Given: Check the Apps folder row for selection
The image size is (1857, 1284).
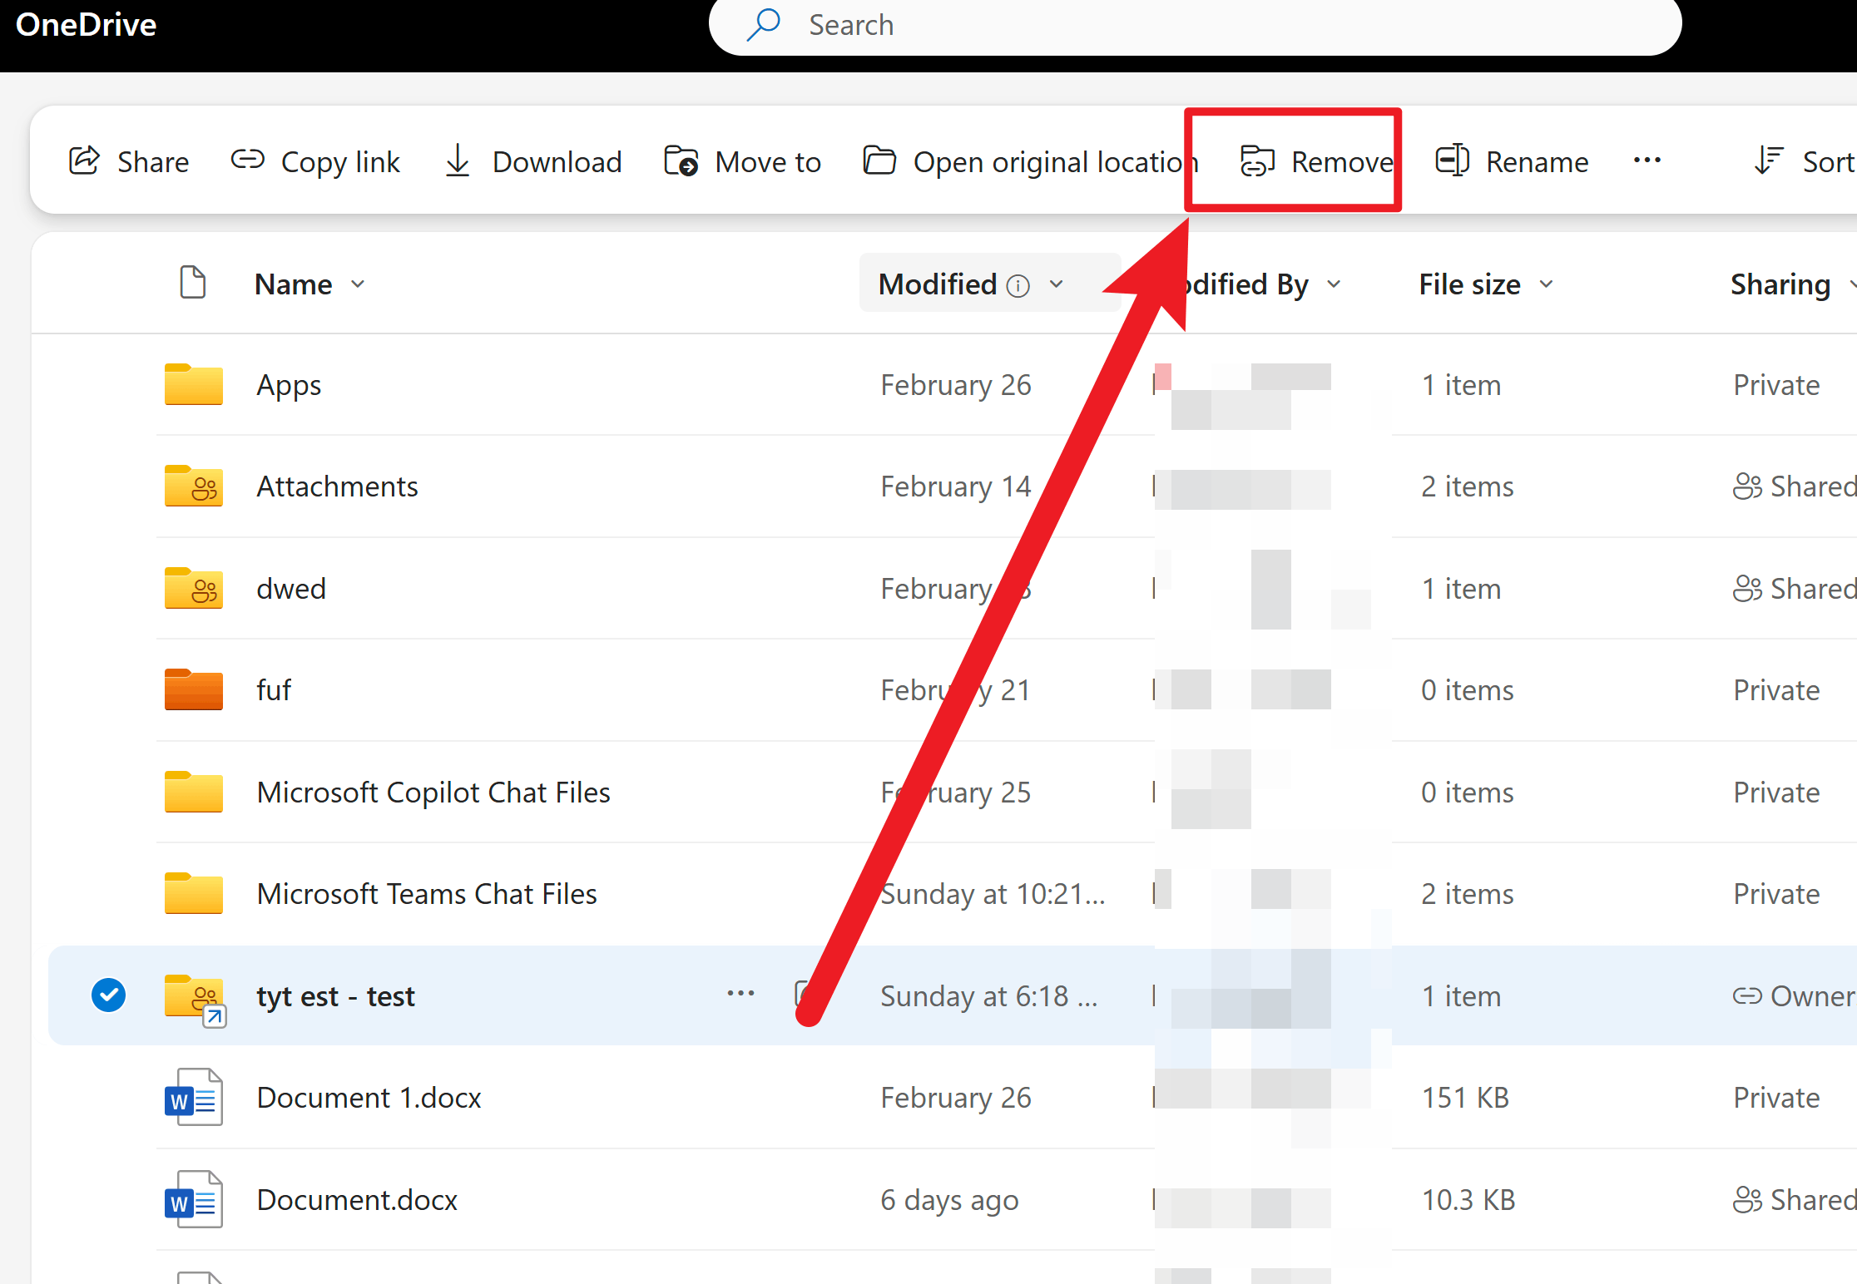Looking at the screenshot, I should [x=108, y=384].
